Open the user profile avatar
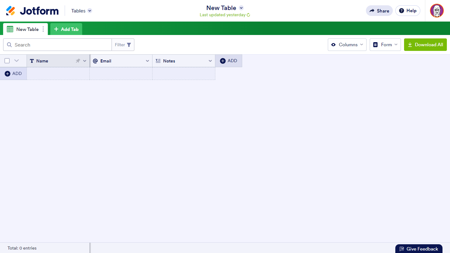Image resolution: width=450 pixels, height=253 pixels. pyautogui.click(x=437, y=11)
